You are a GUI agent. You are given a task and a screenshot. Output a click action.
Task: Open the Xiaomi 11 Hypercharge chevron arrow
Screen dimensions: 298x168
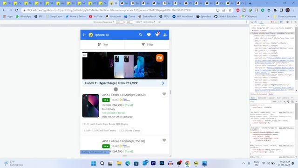pyautogui.click(x=163, y=83)
